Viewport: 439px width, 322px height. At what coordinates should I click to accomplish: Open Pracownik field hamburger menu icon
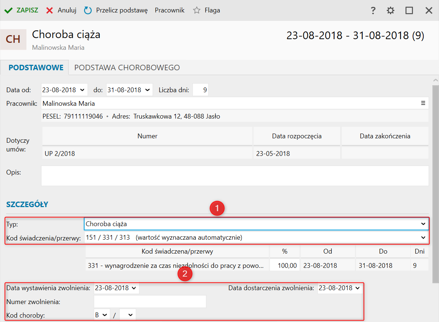click(x=423, y=103)
